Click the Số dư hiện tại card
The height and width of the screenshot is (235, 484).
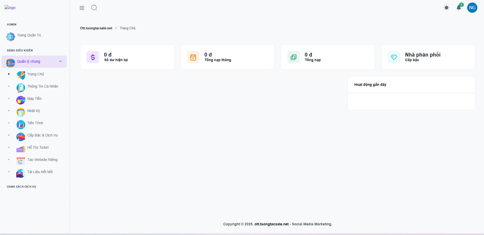[127, 57]
